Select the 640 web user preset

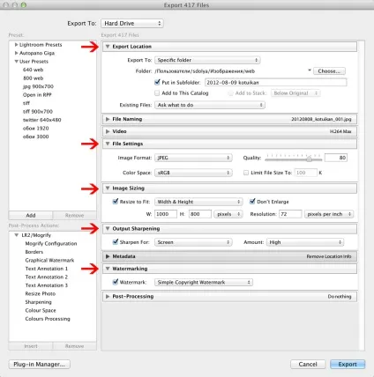point(34,70)
